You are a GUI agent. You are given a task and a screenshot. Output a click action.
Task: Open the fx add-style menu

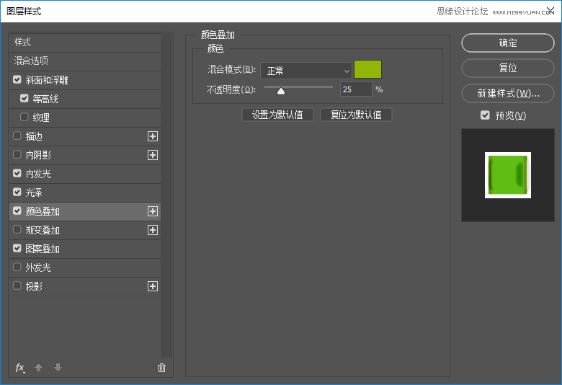pyautogui.click(x=20, y=368)
